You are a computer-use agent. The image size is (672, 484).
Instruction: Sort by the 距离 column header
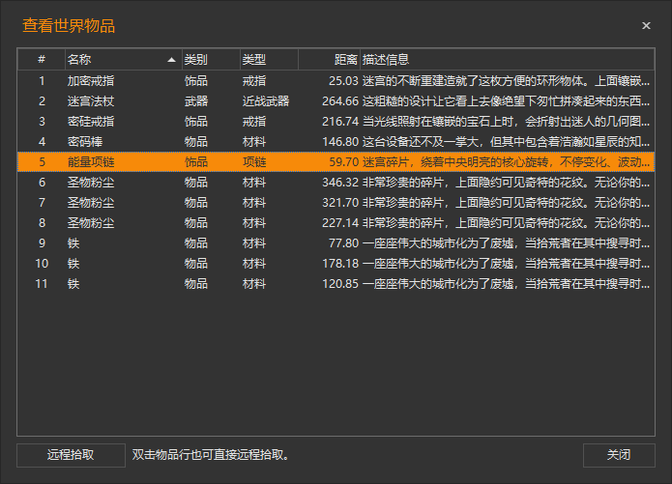click(329, 60)
